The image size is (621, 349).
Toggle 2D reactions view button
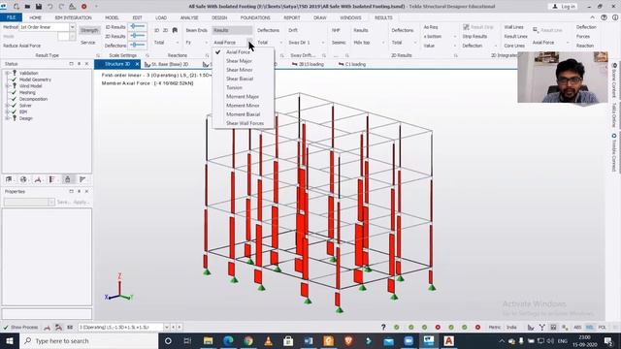tap(166, 30)
